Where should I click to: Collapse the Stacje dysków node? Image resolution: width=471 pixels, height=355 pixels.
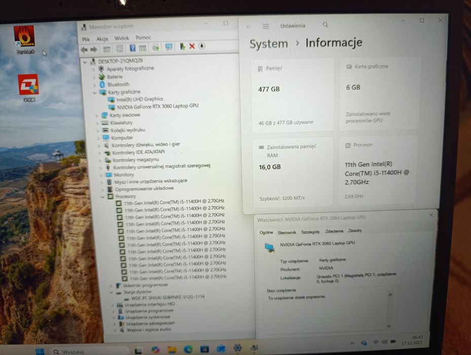112,293
